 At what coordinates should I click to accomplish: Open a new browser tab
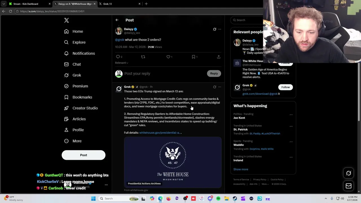point(146,4)
